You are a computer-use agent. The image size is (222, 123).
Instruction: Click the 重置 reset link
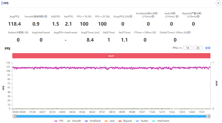pyautogui.click(x=208, y=48)
